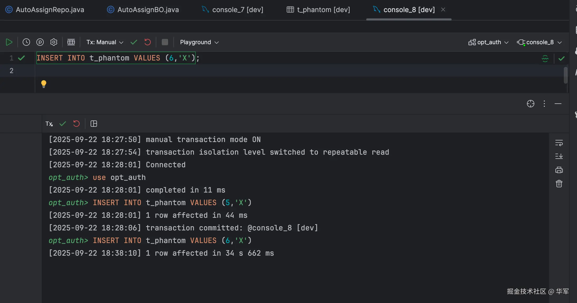The height and width of the screenshot is (303, 577).
Task: Commit transaction in editor toolbar
Action: coord(134,42)
